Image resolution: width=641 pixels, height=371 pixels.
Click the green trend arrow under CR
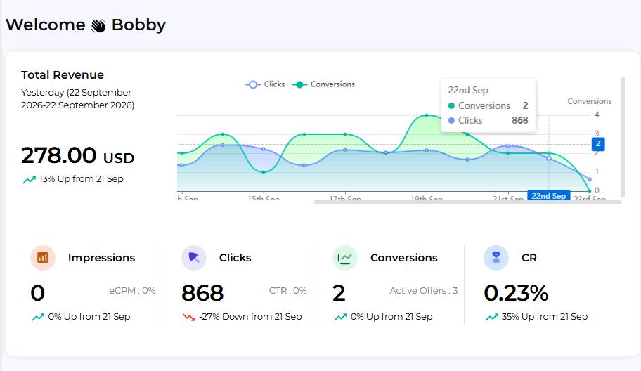click(491, 317)
